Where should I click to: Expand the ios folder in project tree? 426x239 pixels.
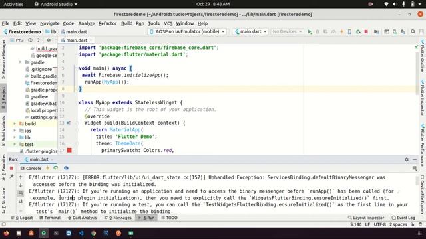pyautogui.click(x=15, y=131)
